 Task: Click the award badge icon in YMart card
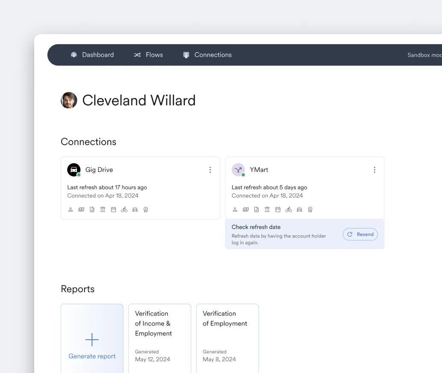point(310,210)
